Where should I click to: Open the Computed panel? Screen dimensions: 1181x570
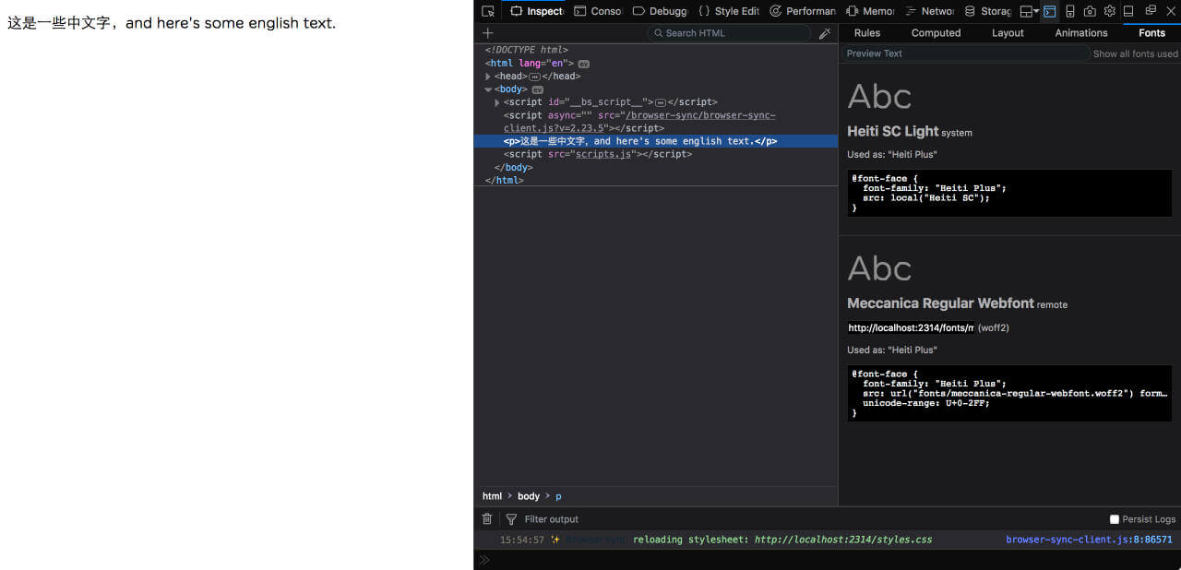[x=936, y=32]
